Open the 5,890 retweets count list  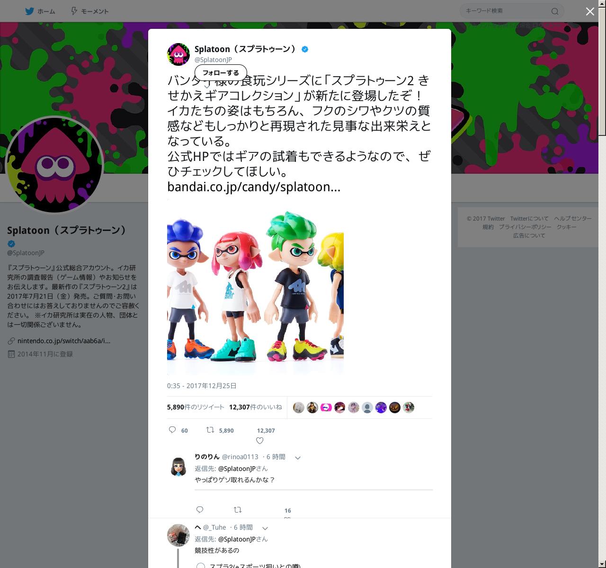[x=196, y=407]
